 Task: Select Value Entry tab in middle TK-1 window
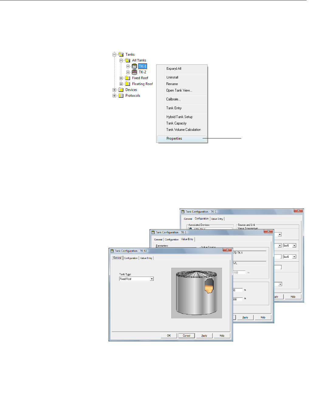tap(187, 239)
